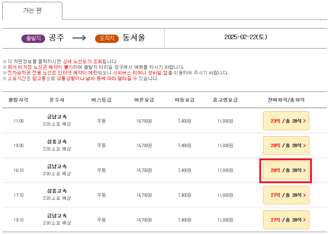Click the 잔여좌석/총 좌석 column header
The height and width of the screenshot is (234, 330).
coord(286,99)
